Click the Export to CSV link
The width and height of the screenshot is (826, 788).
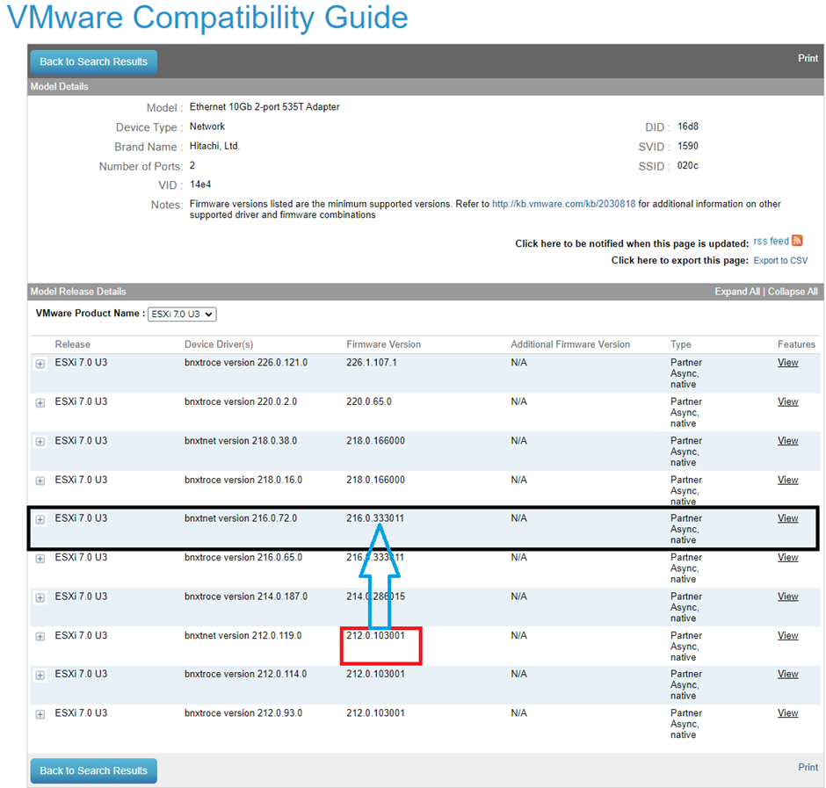780,260
